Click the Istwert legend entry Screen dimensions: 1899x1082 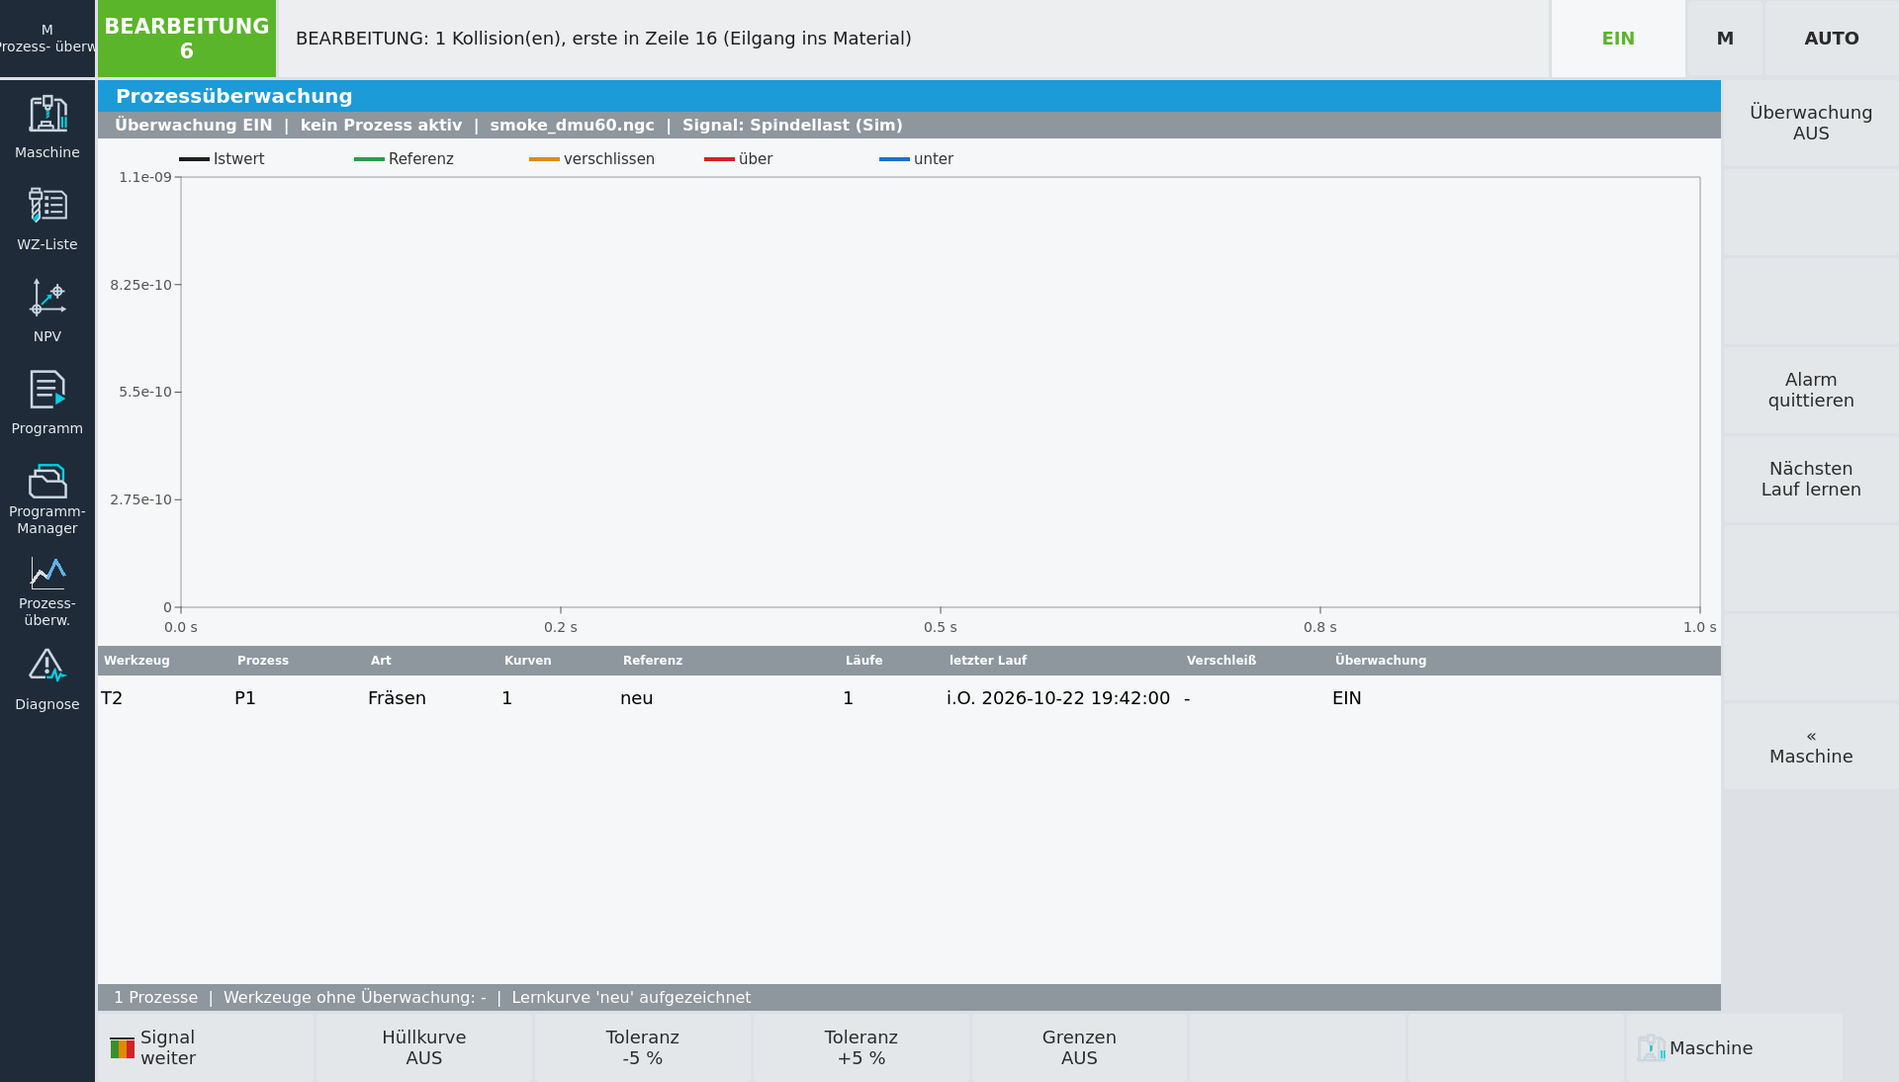tap(223, 159)
